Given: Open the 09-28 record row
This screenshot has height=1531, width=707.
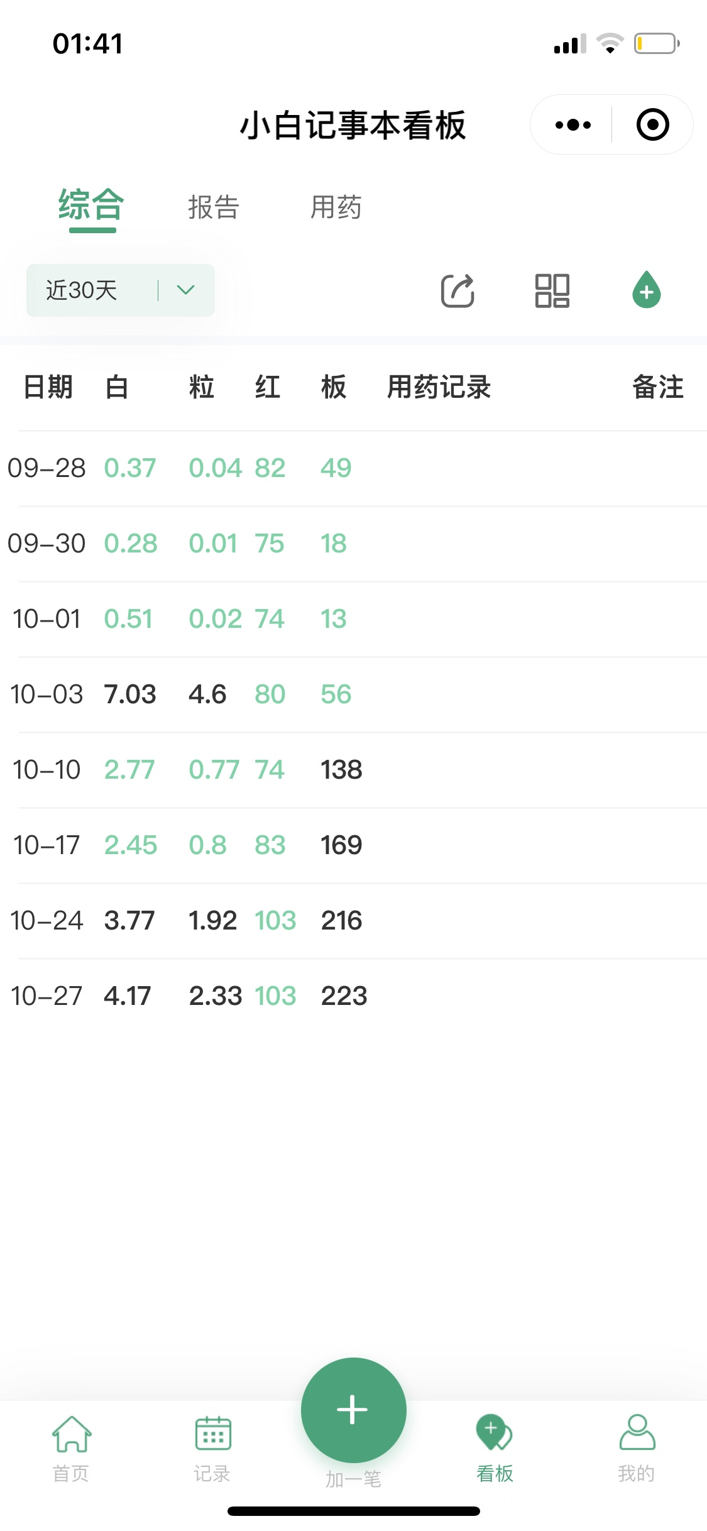Looking at the screenshot, I should (x=353, y=468).
